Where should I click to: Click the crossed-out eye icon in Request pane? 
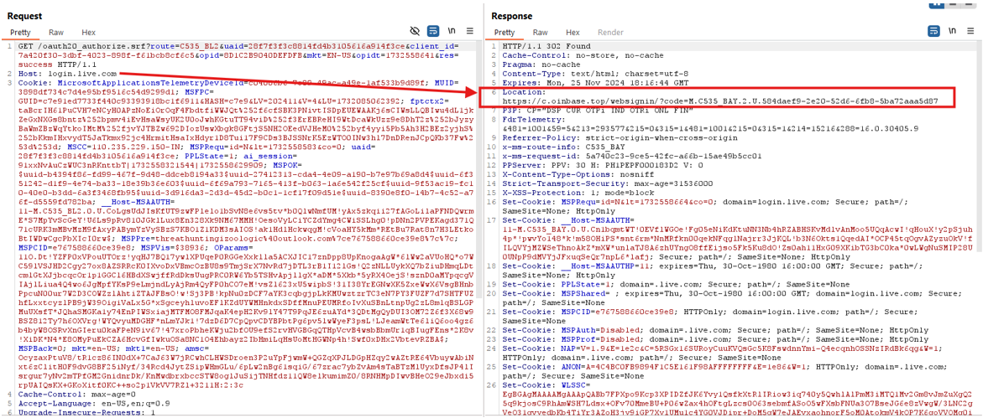415,32
